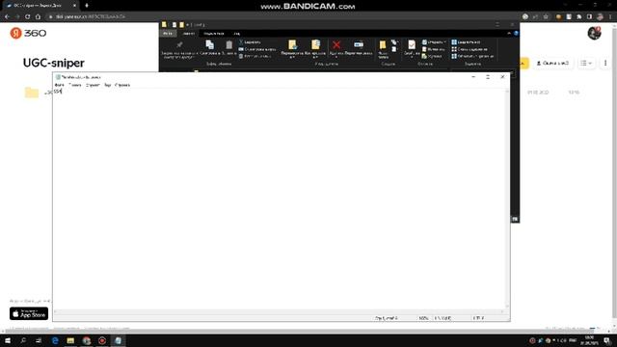Open Bandicam from the taskbar
Image resolution: width=617 pixels, height=347 pixels.
tap(102, 340)
